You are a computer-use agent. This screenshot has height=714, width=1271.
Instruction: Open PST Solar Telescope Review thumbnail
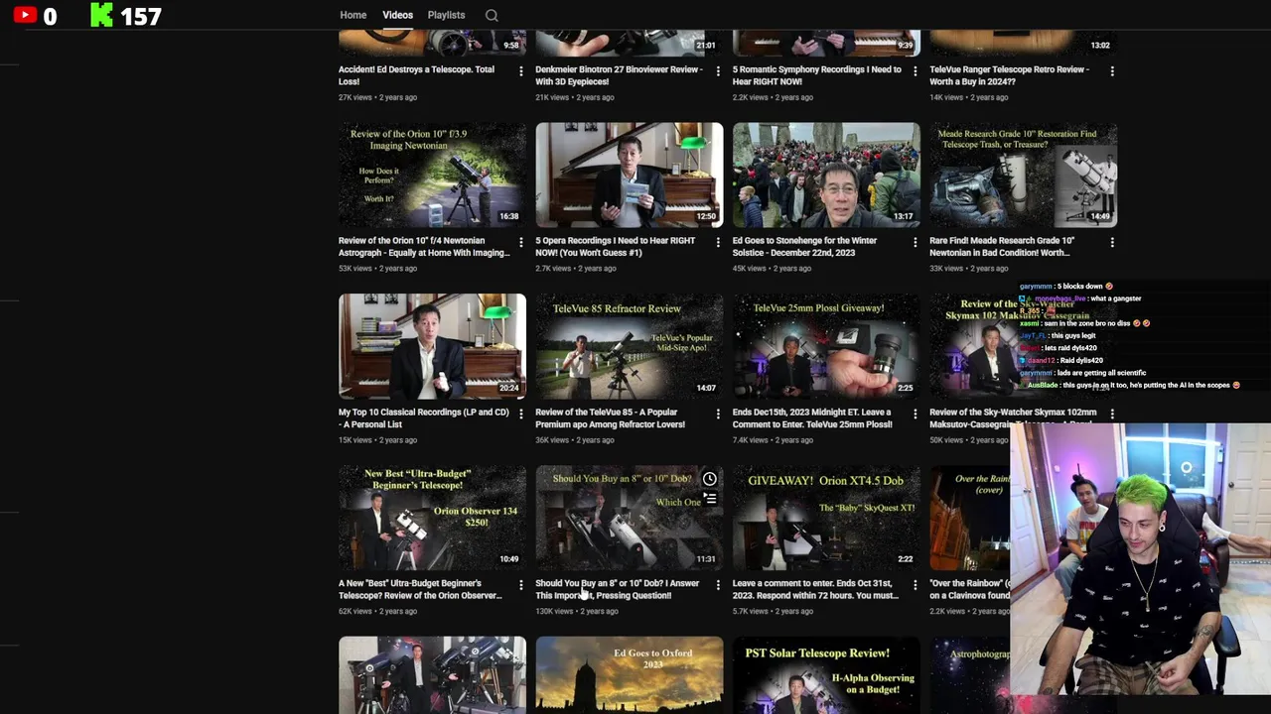pos(826,675)
